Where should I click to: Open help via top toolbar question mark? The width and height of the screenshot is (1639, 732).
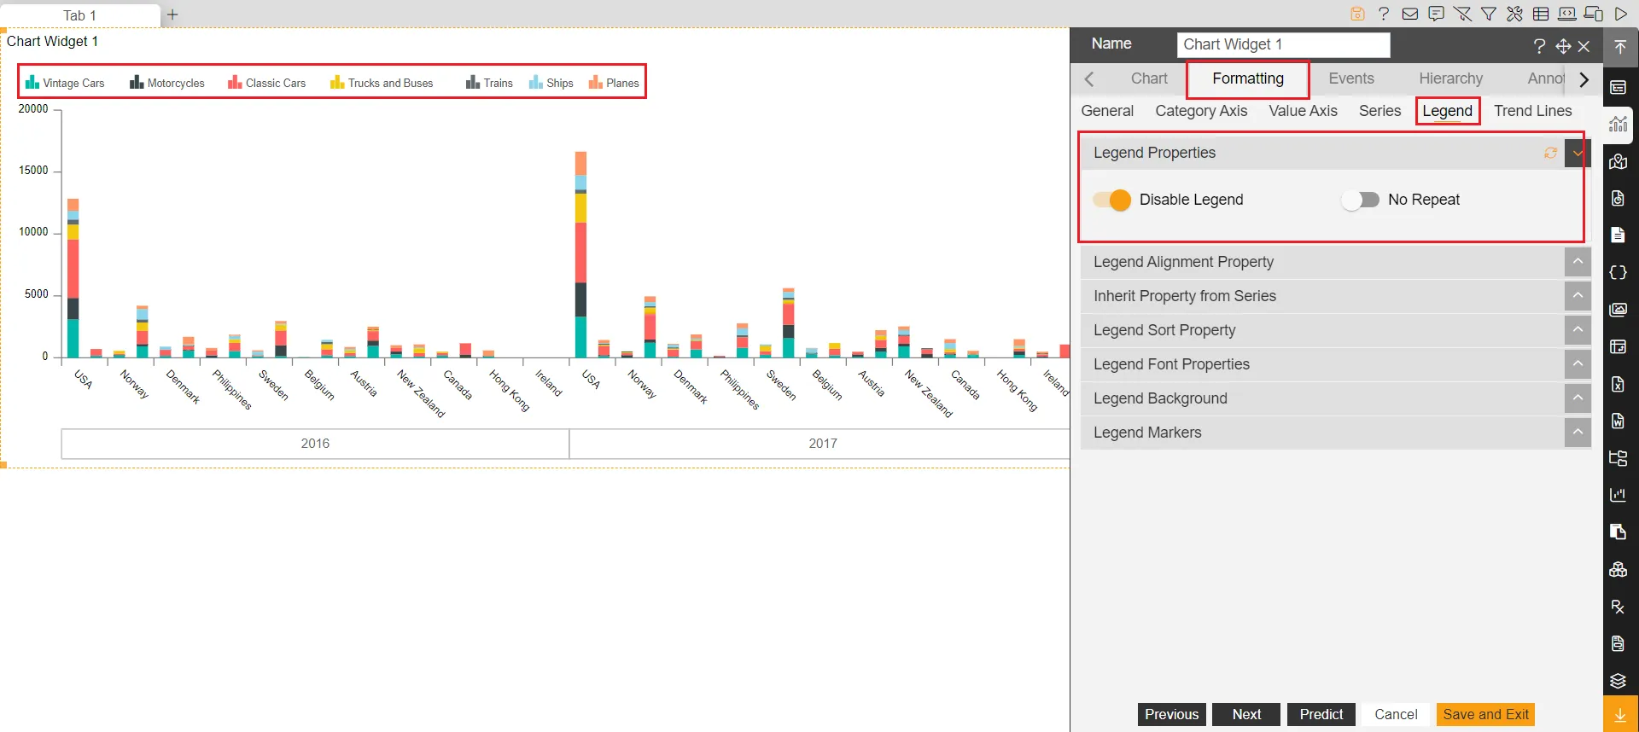click(x=1384, y=14)
